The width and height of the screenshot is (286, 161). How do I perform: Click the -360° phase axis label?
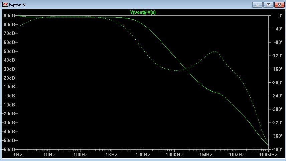coord(277,136)
